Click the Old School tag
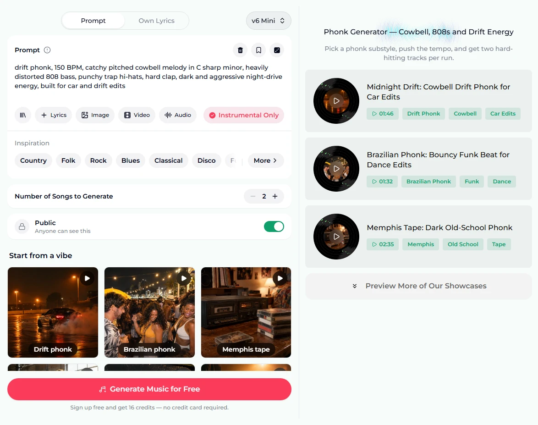Viewport: 538px width, 425px height. pyautogui.click(x=463, y=244)
